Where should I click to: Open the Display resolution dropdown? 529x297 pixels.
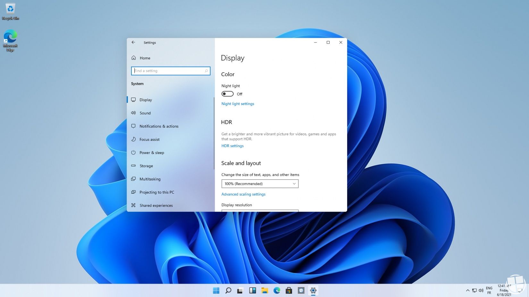point(260,211)
